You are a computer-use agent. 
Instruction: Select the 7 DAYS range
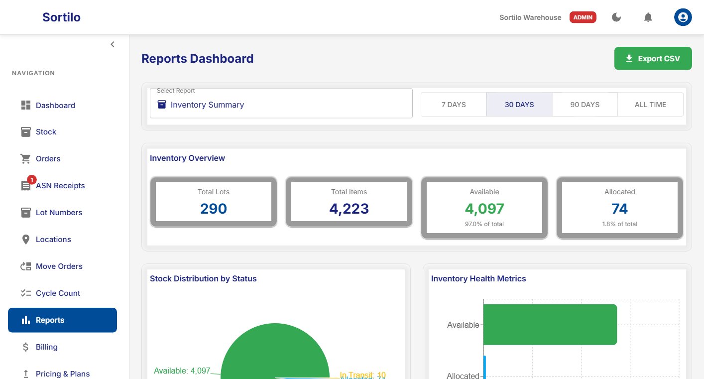tap(454, 105)
